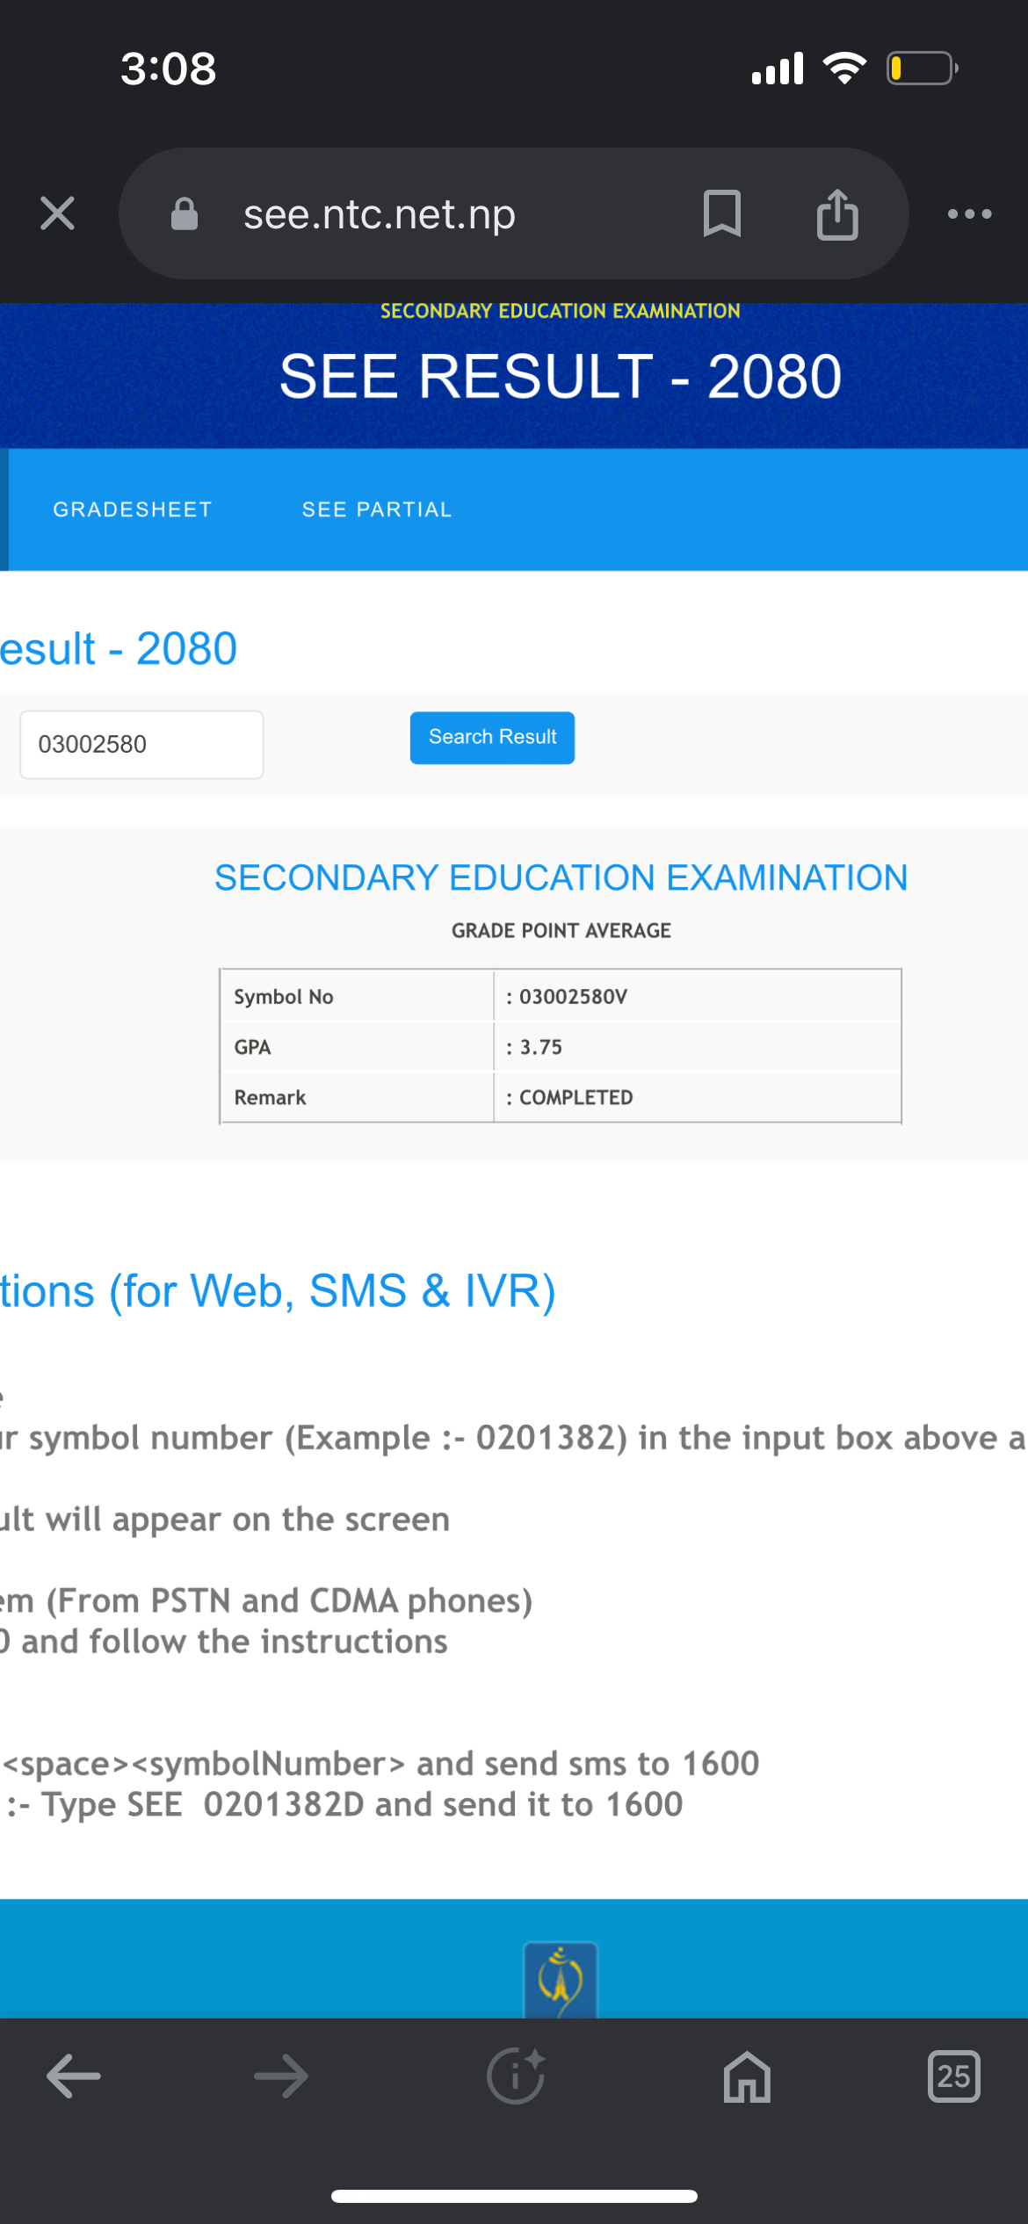Go to browser home page icon
This screenshot has width=1028, height=2224.
[747, 2076]
